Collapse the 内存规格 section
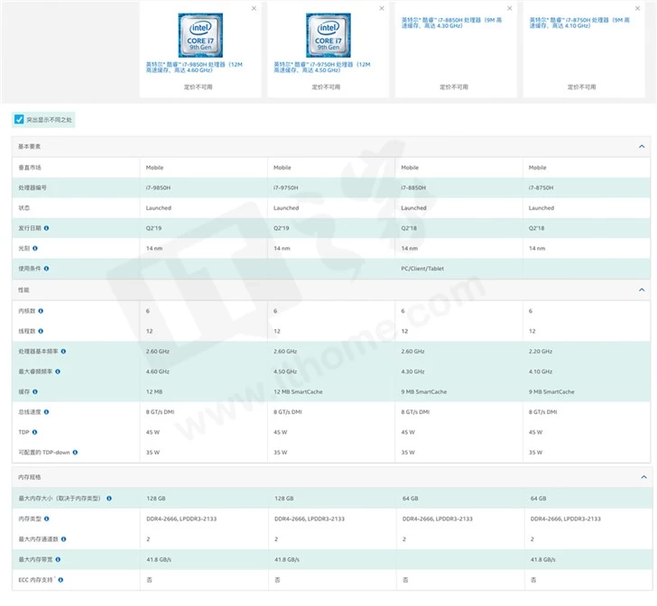Viewport: 657px width, 606px height. [642, 477]
